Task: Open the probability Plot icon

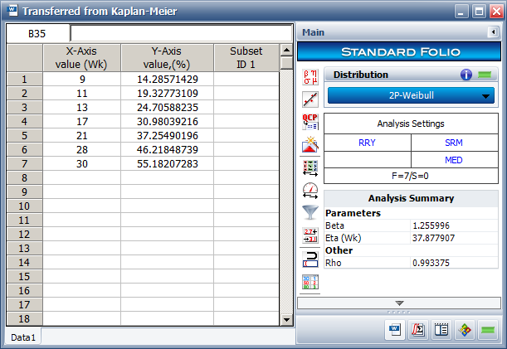Action: coord(311,99)
